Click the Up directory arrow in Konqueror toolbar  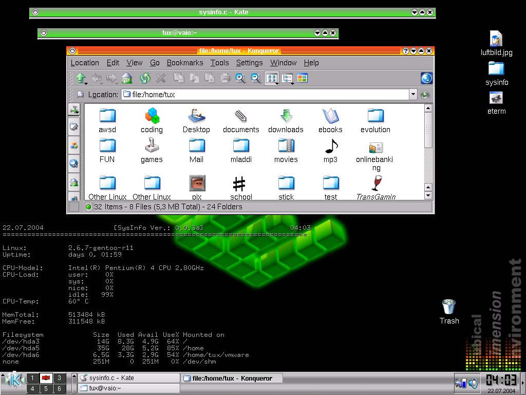pyautogui.click(x=80, y=78)
